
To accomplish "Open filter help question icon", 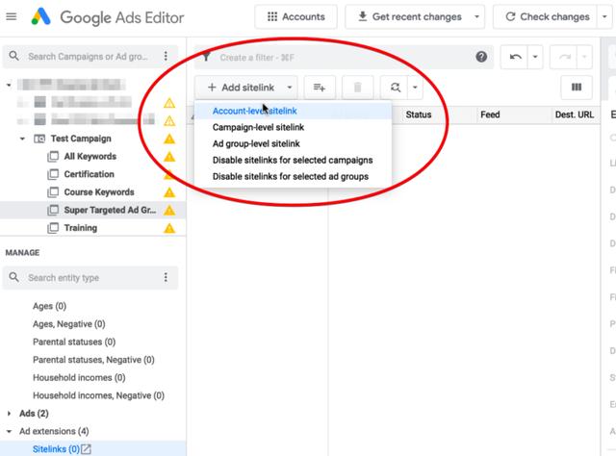I will point(481,57).
